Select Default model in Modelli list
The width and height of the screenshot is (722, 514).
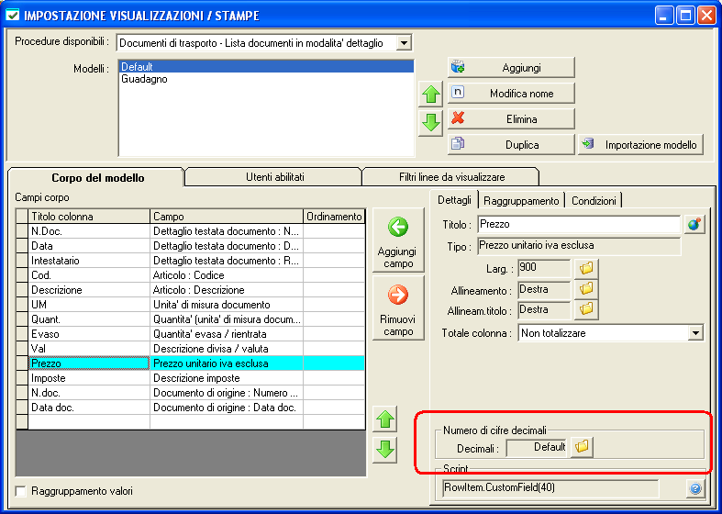click(267, 67)
